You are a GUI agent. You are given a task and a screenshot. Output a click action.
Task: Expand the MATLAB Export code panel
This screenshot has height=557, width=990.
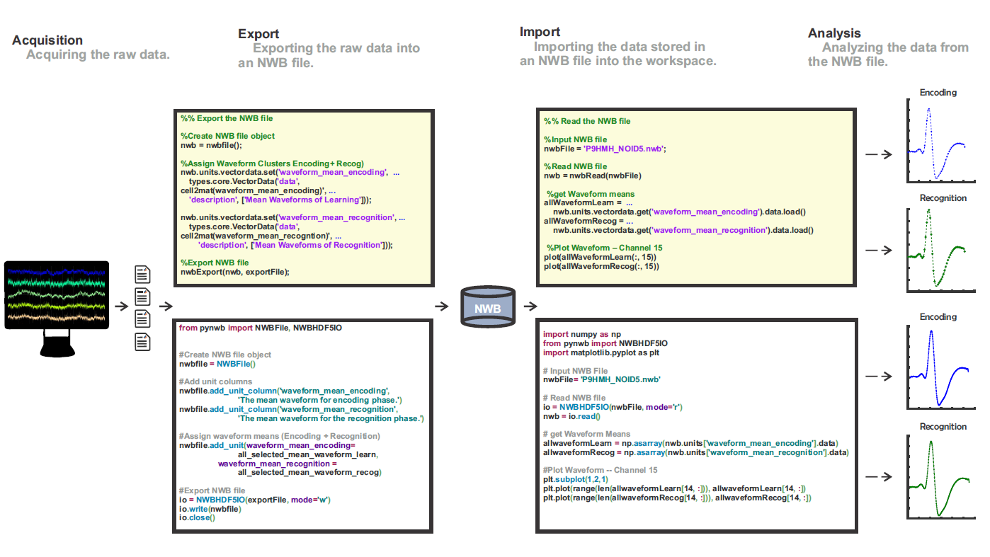303,197
